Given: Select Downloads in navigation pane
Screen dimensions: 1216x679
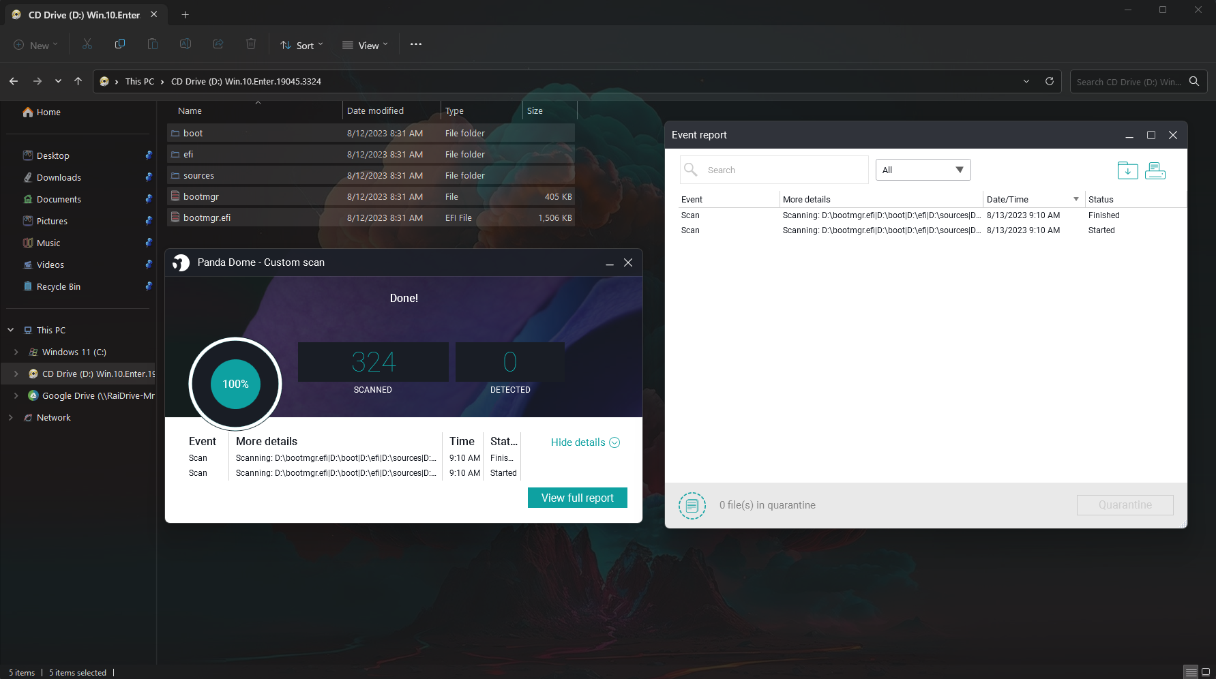Looking at the screenshot, I should (59, 177).
